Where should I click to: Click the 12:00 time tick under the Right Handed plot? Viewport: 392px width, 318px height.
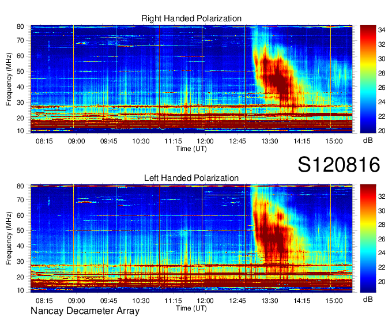tap(205, 141)
